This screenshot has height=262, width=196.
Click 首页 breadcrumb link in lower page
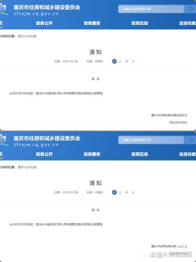[21, 167]
